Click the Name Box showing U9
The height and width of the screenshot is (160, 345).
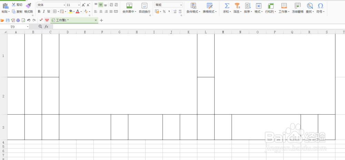point(14,26)
